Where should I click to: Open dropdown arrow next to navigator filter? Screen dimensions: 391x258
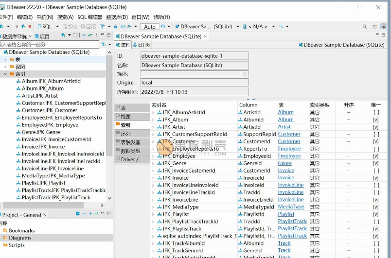(x=110, y=45)
